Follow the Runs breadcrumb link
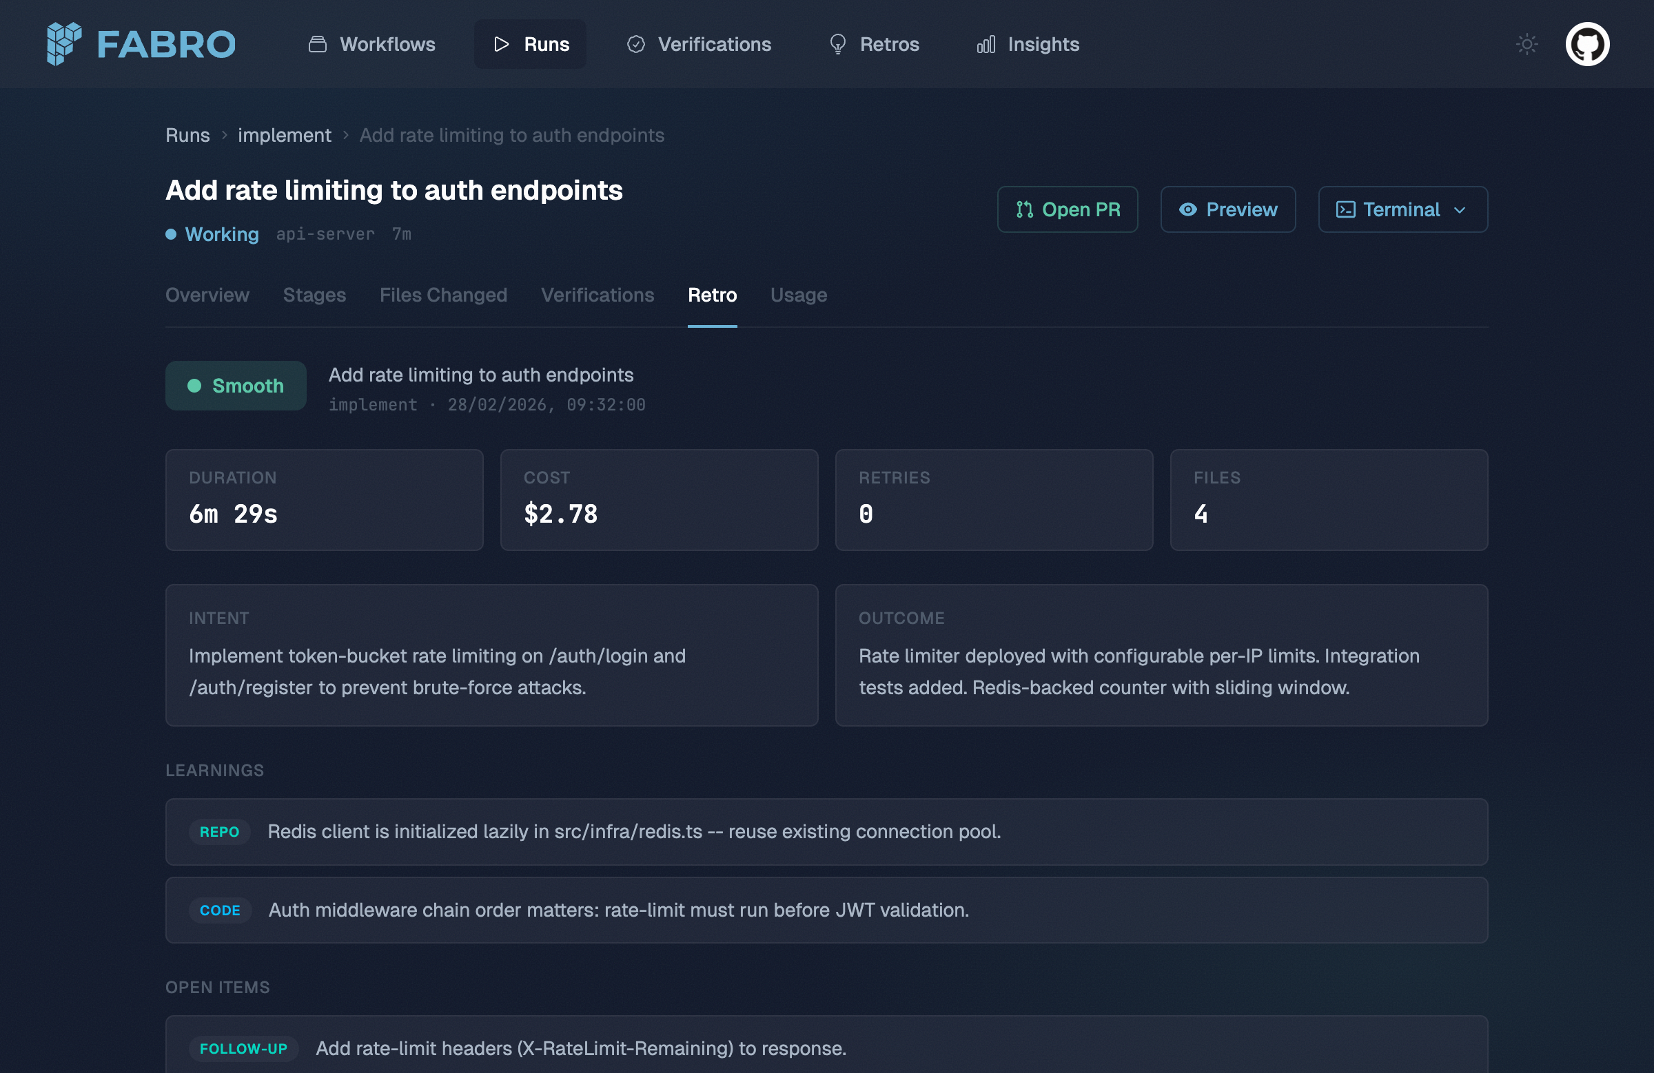 coord(187,136)
